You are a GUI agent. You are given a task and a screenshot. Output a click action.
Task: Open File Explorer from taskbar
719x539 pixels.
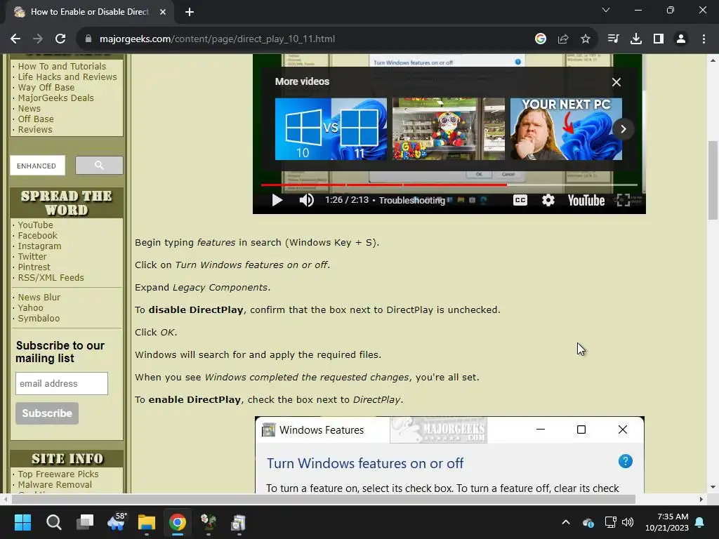point(147,522)
